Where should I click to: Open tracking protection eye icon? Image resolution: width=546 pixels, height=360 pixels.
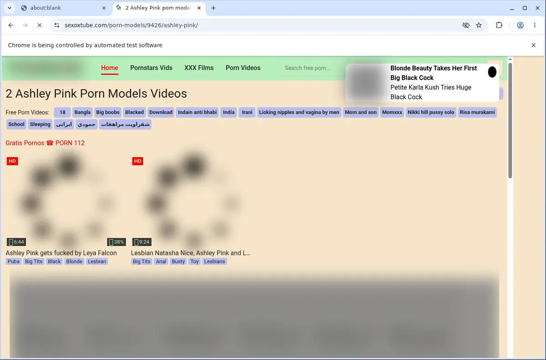pos(465,25)
